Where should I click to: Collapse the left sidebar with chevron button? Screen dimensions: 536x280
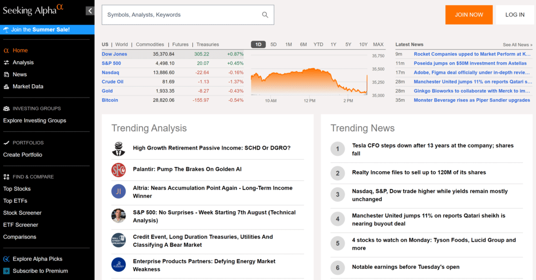click(x=89, y=11)
